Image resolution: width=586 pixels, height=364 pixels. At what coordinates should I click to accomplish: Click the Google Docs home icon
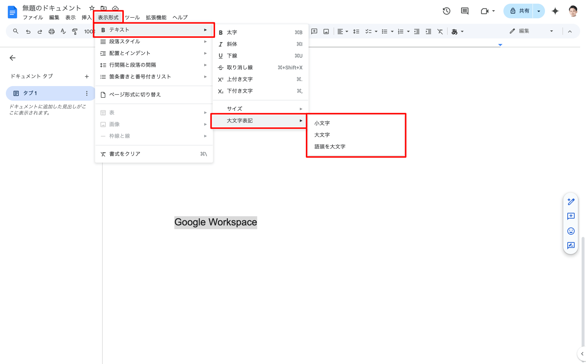(x=12, y=12)
